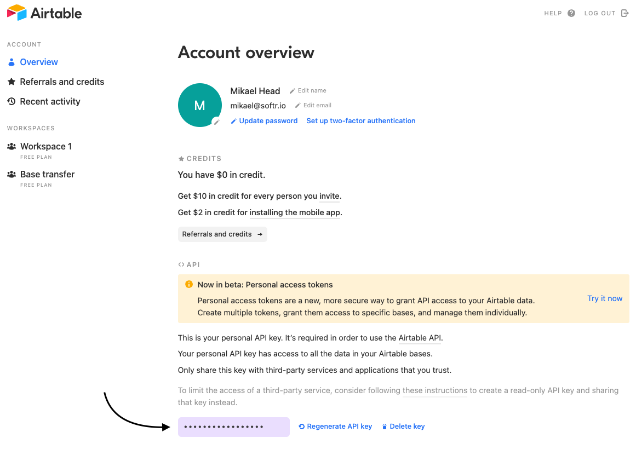This screenshot has height=461, width=636.
Task: Click the invite link in credits text
Action: 330,196
